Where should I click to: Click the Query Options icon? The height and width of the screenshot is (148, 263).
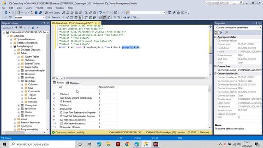click(x=76, y=17)
